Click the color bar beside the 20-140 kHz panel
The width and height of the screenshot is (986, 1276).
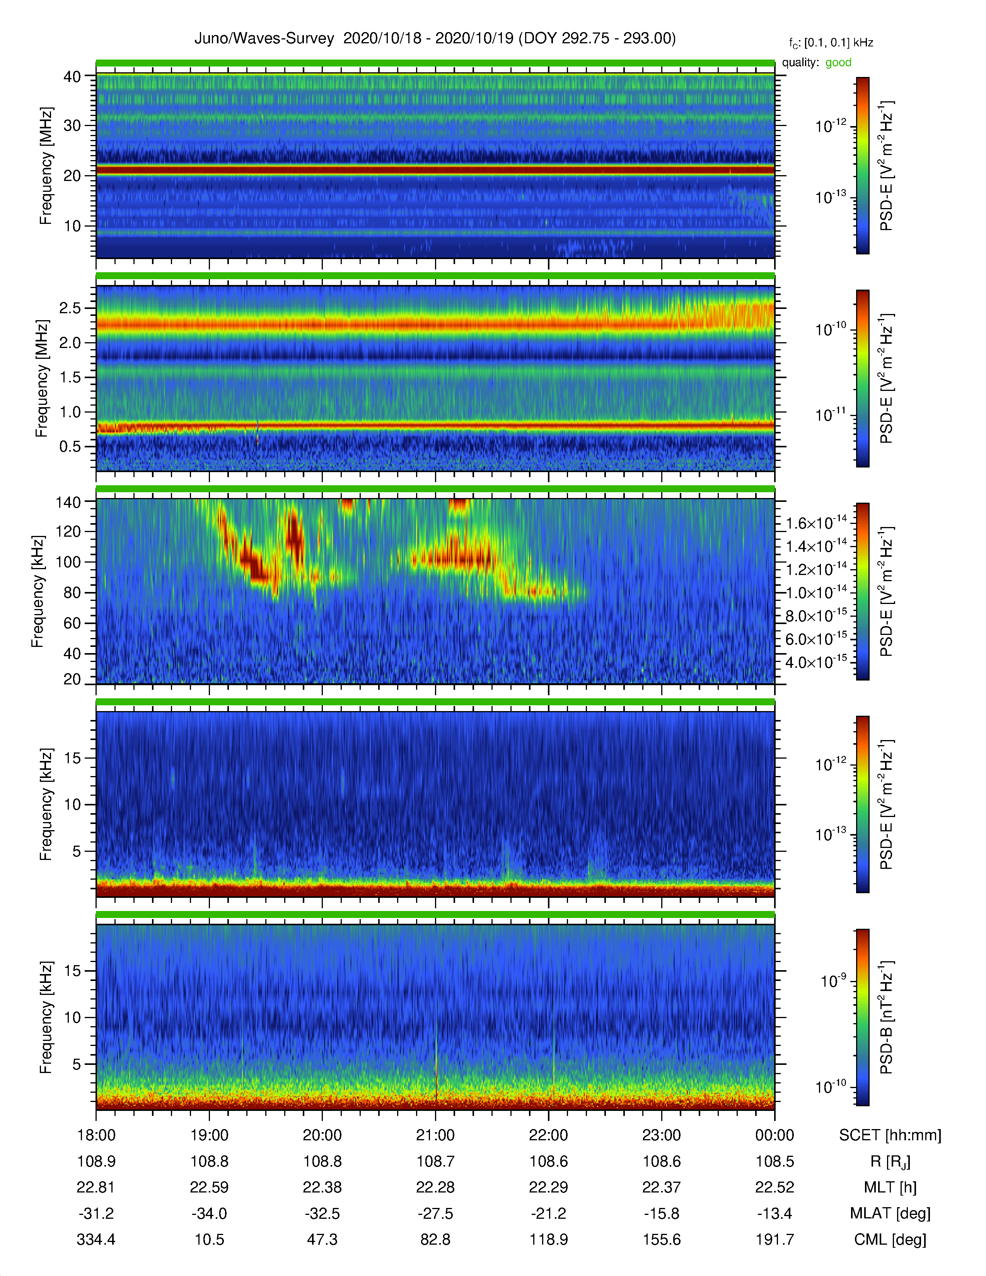pyautogui.click(x=862, y=591)
